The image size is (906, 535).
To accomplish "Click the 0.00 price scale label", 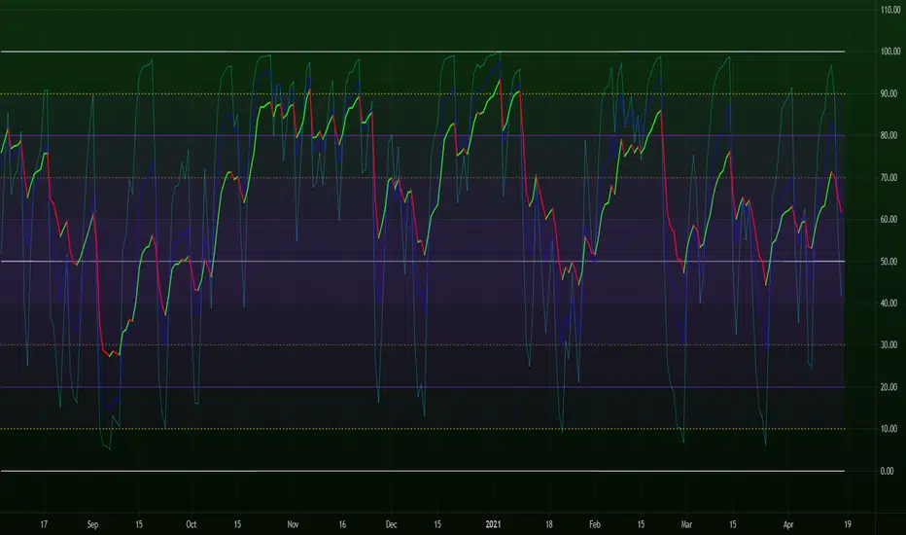I will (887, 471).
